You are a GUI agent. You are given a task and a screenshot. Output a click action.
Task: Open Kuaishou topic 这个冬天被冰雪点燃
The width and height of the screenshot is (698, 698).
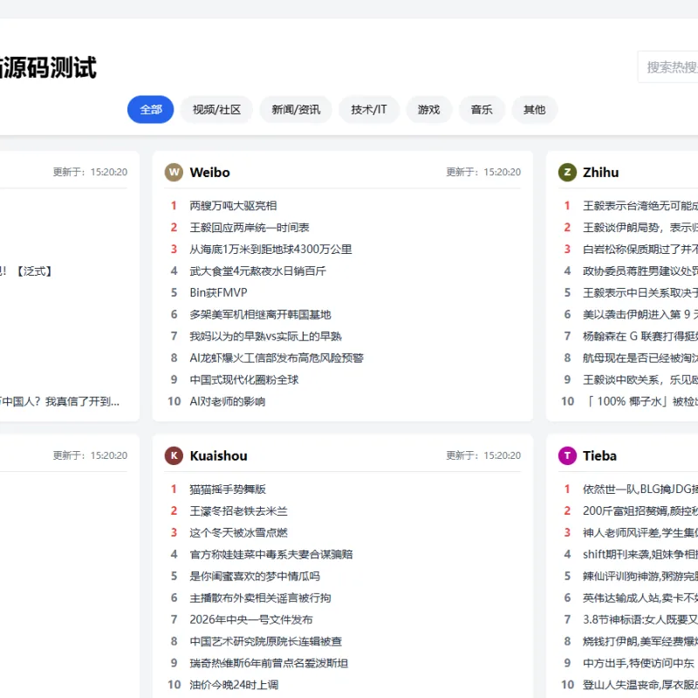pos(238,533)
